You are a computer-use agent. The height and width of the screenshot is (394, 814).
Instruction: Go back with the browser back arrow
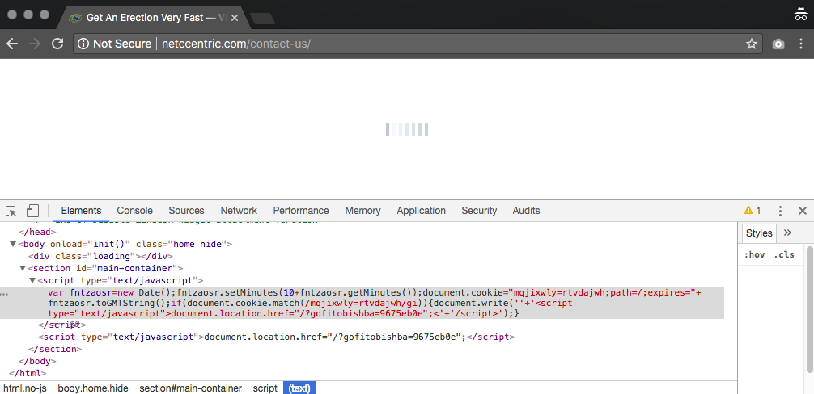[x=12, y=44]
